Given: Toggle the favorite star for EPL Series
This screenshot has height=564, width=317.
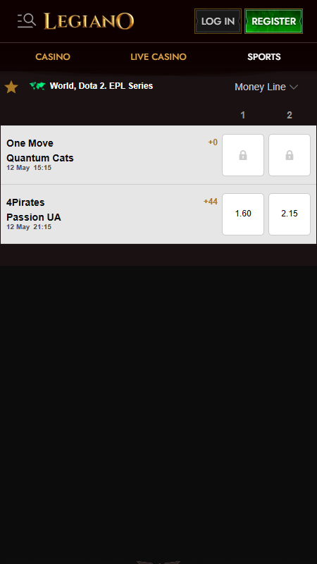Looking at the screenshot, I should pos(11,87).
